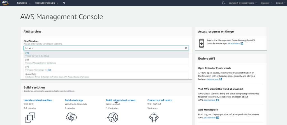Open the saurabh @ progressive-coder account menu
287x125 pixels.
[242, 3]
